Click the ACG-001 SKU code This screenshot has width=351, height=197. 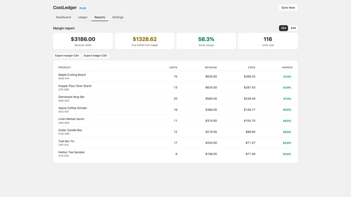pos(64,112)
